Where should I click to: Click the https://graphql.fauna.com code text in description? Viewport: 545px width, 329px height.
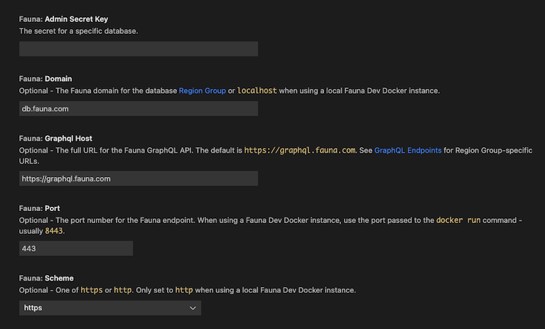tap(300, 151)
